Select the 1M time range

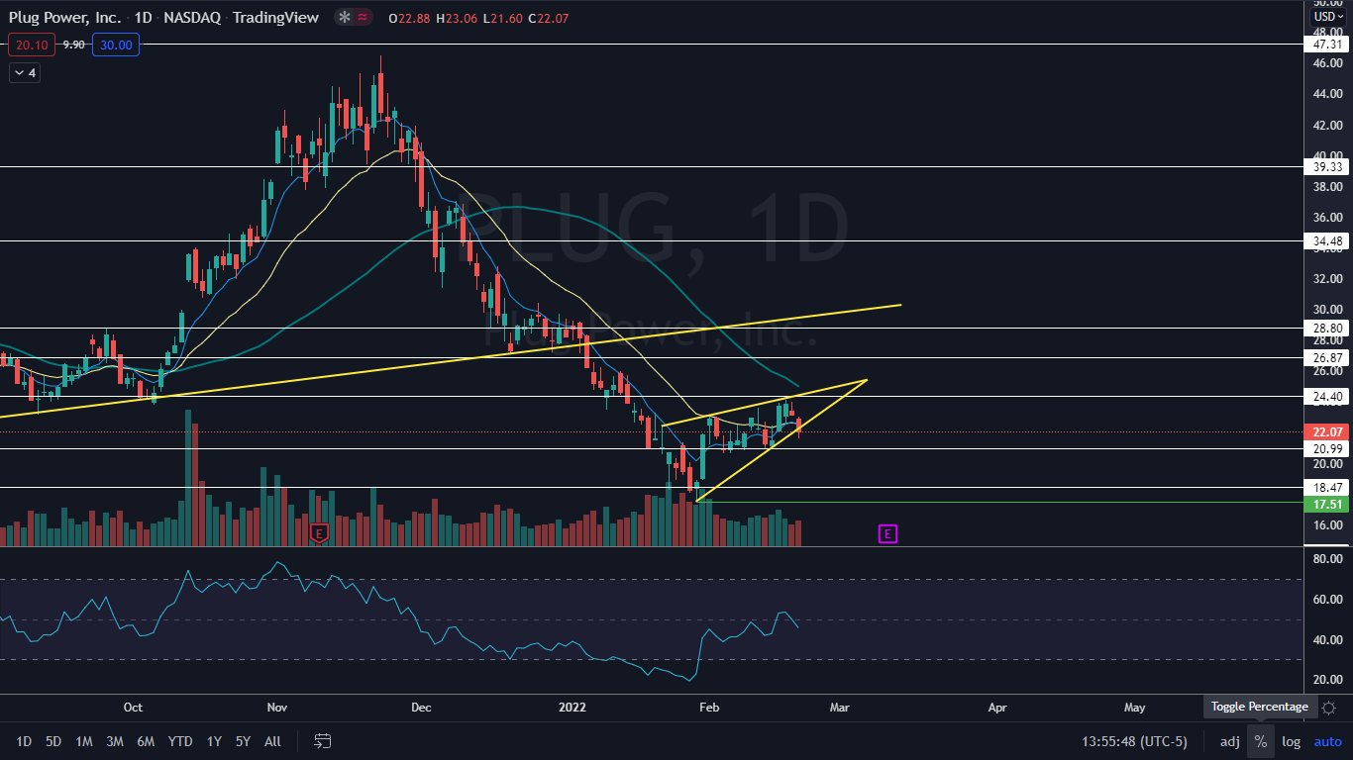coord(84,741)
